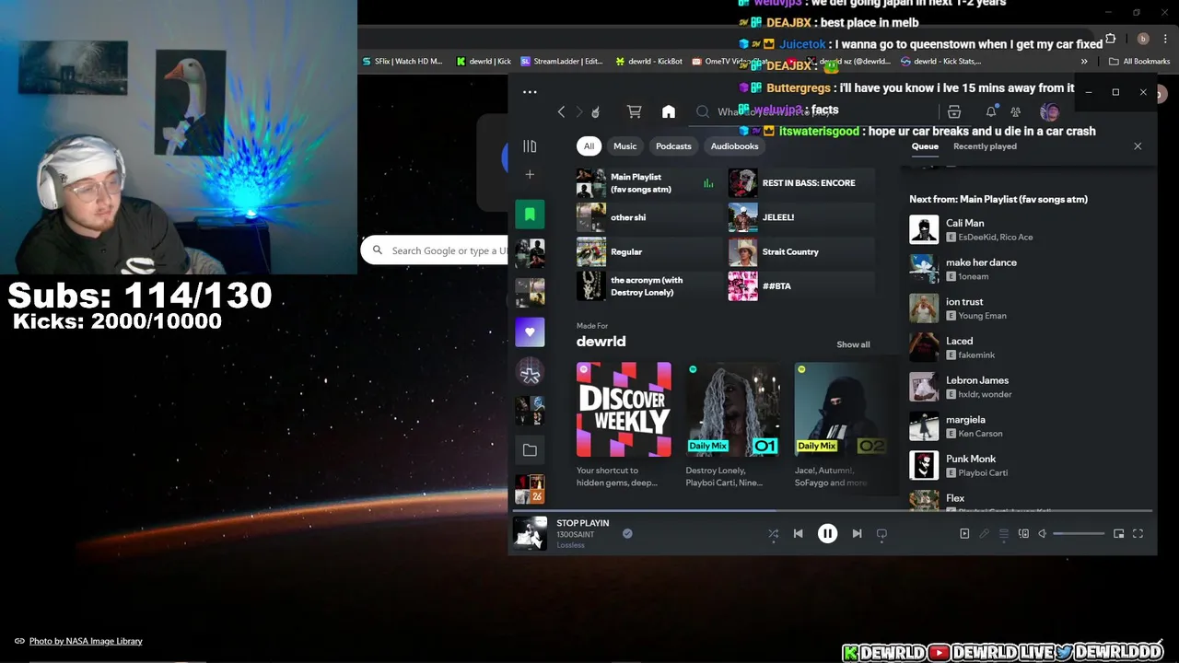
Task: Switch to Recently played tab
Action: 985,146
